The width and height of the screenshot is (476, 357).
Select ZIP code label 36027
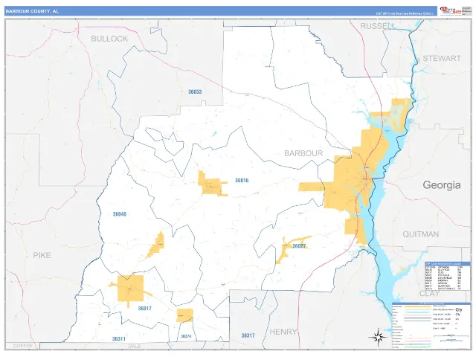coord(299,246)
